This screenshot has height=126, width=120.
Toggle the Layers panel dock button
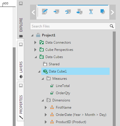(21, 45)
